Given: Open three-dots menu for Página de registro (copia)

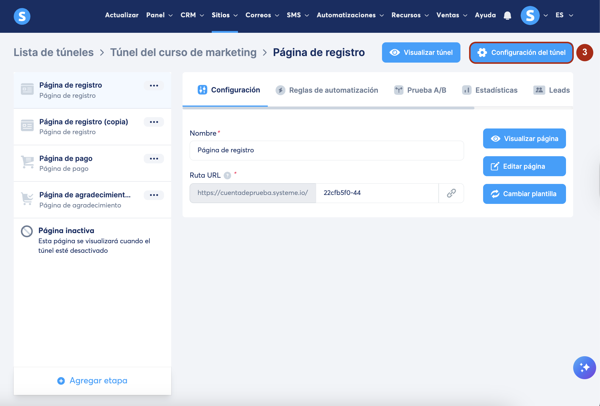Looking at the screenshot, I should point(154,122).
